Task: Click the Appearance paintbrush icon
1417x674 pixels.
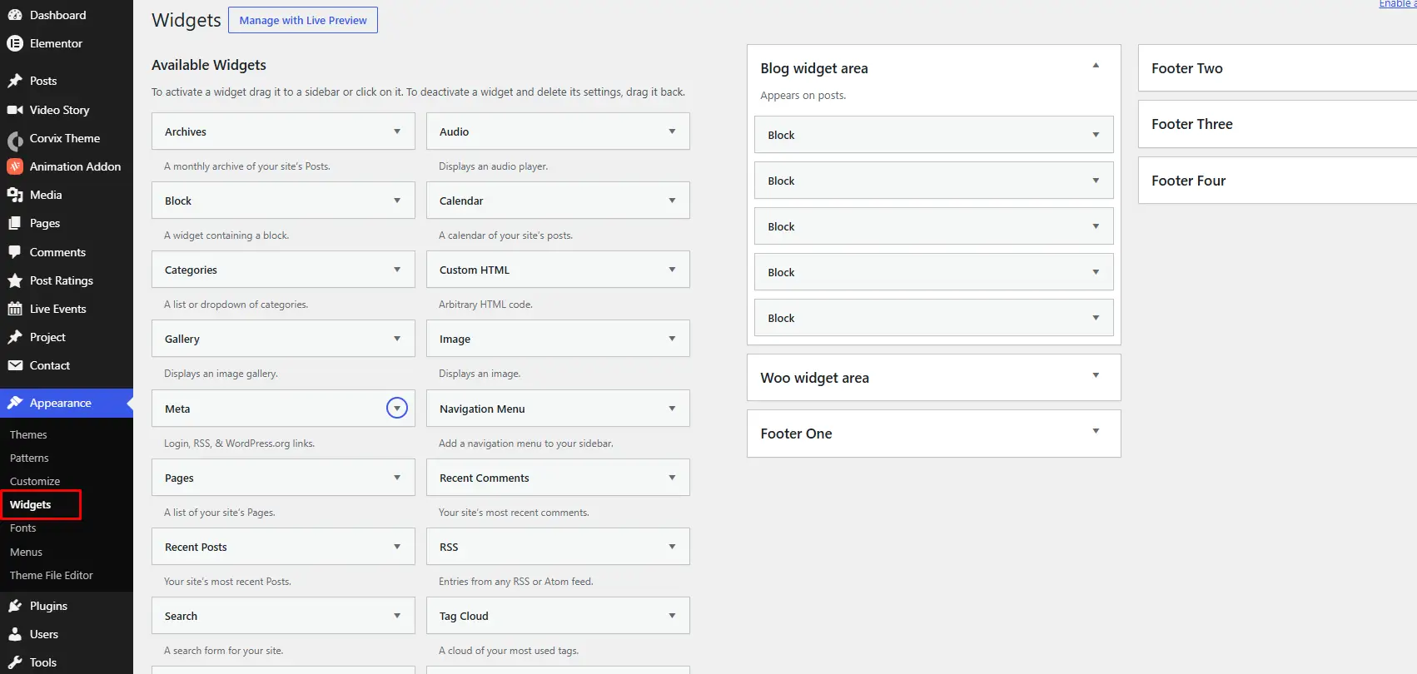Action: pyautogui.click(x=15, y=403)
